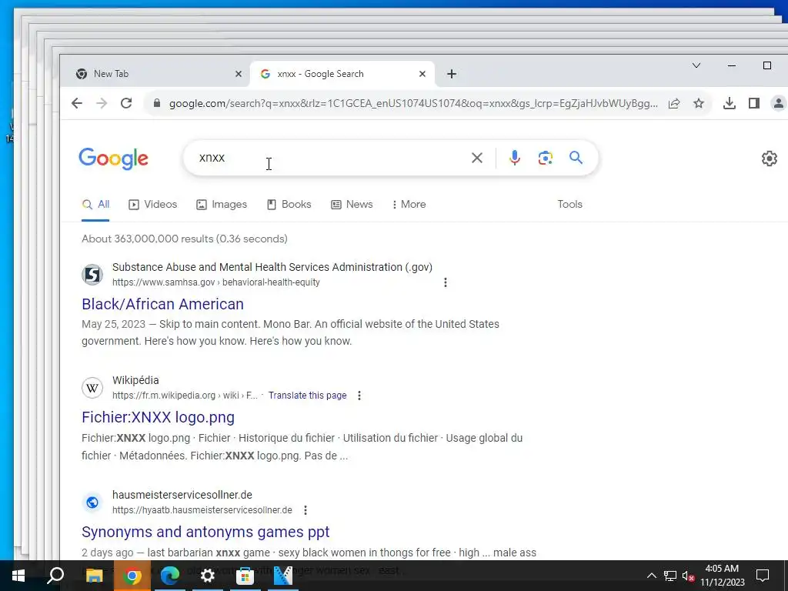This screenshot has height=591, width=788.
Task: Close the New Tab tab
Action: coord(239,74)
